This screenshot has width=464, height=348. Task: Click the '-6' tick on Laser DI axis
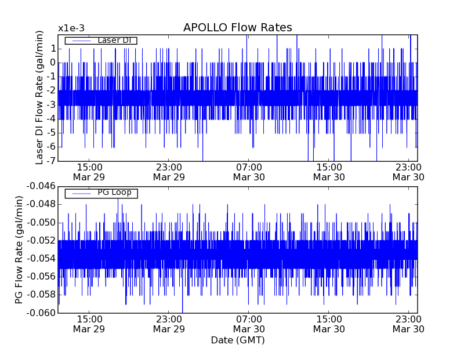[51, 147]
